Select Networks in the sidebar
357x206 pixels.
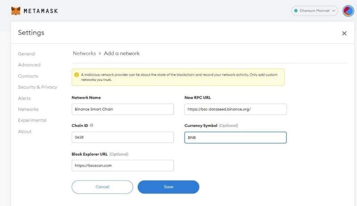[x=28, y=109]
